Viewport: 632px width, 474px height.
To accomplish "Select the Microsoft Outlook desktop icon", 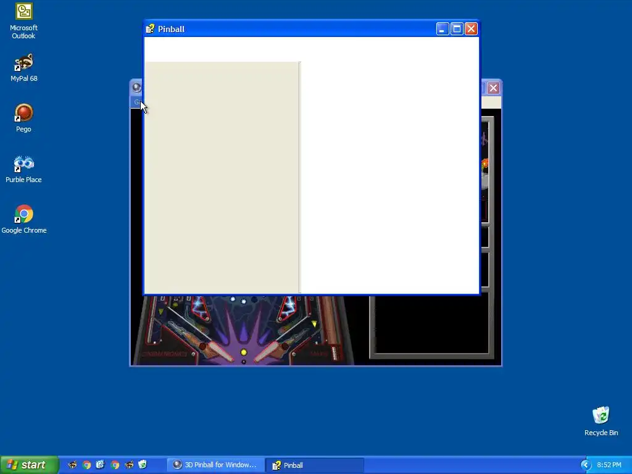I will tap(24, 21).
